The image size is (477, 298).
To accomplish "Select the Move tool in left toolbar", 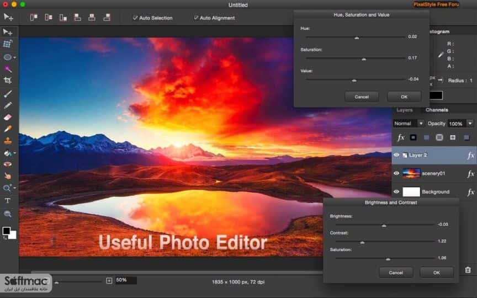I will coord(7,32).
